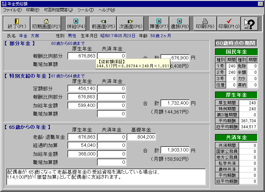Click the 月額 158,592円 text
This screenshot has width=265, height=192.
coord(170,159)
